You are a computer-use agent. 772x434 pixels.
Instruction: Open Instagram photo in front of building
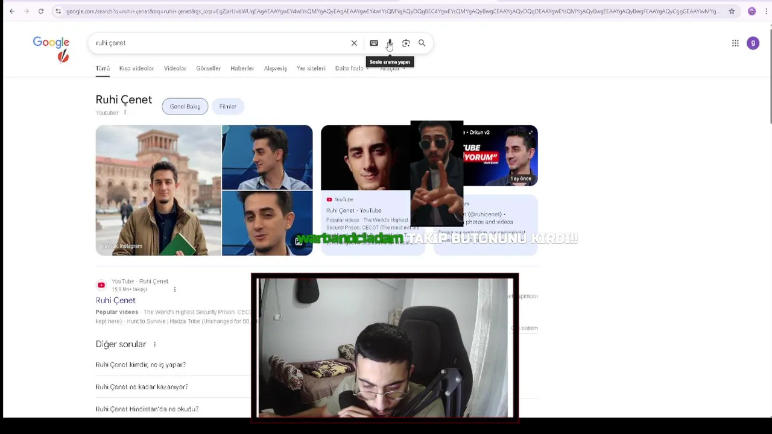pyautogui.click(x=158, y=190)
